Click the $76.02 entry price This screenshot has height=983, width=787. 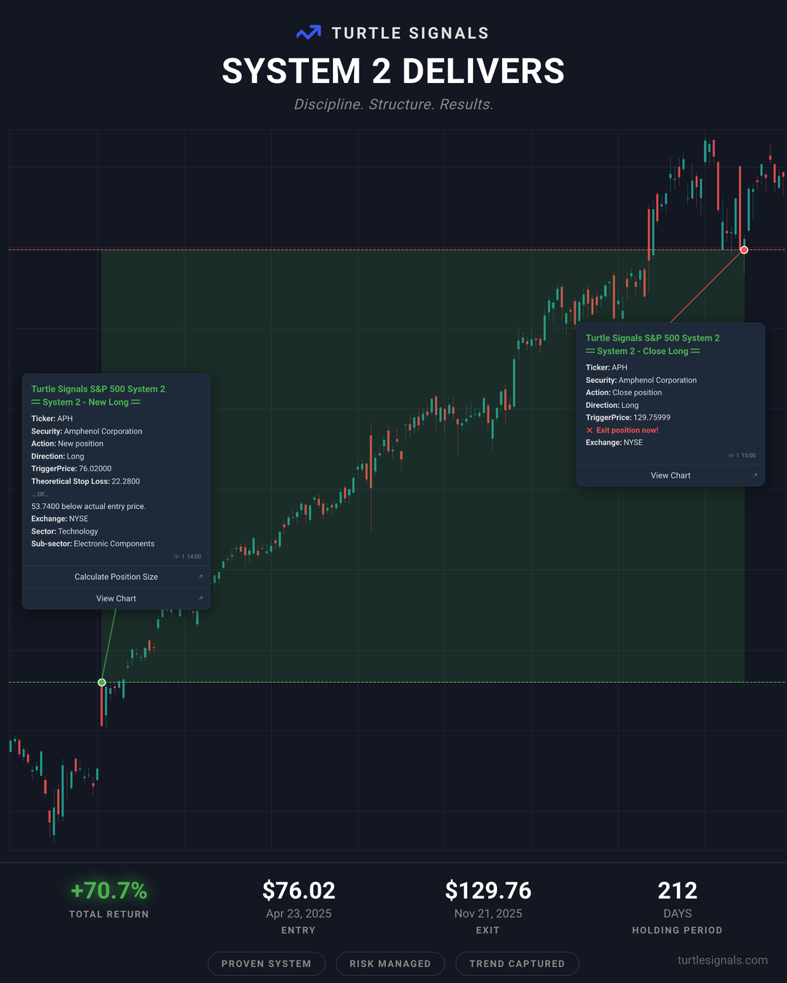tap(299, 891)
